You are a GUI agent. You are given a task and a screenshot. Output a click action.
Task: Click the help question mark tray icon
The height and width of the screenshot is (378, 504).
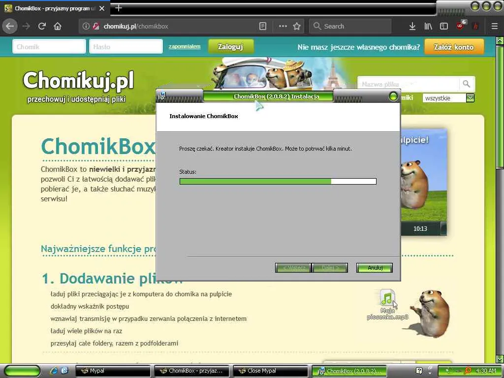click(419, 371)
